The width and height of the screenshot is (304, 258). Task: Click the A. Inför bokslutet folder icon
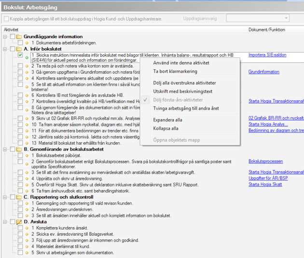coord(19,49)
